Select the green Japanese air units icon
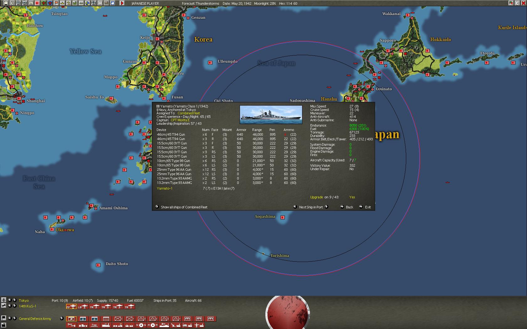This screenshot has width=527, height=329. 44,3
